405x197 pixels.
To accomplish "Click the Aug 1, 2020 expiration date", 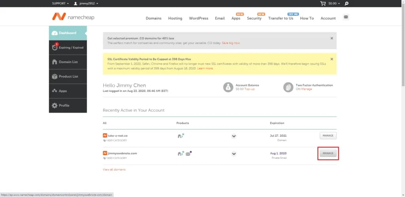I will (278, 153).
